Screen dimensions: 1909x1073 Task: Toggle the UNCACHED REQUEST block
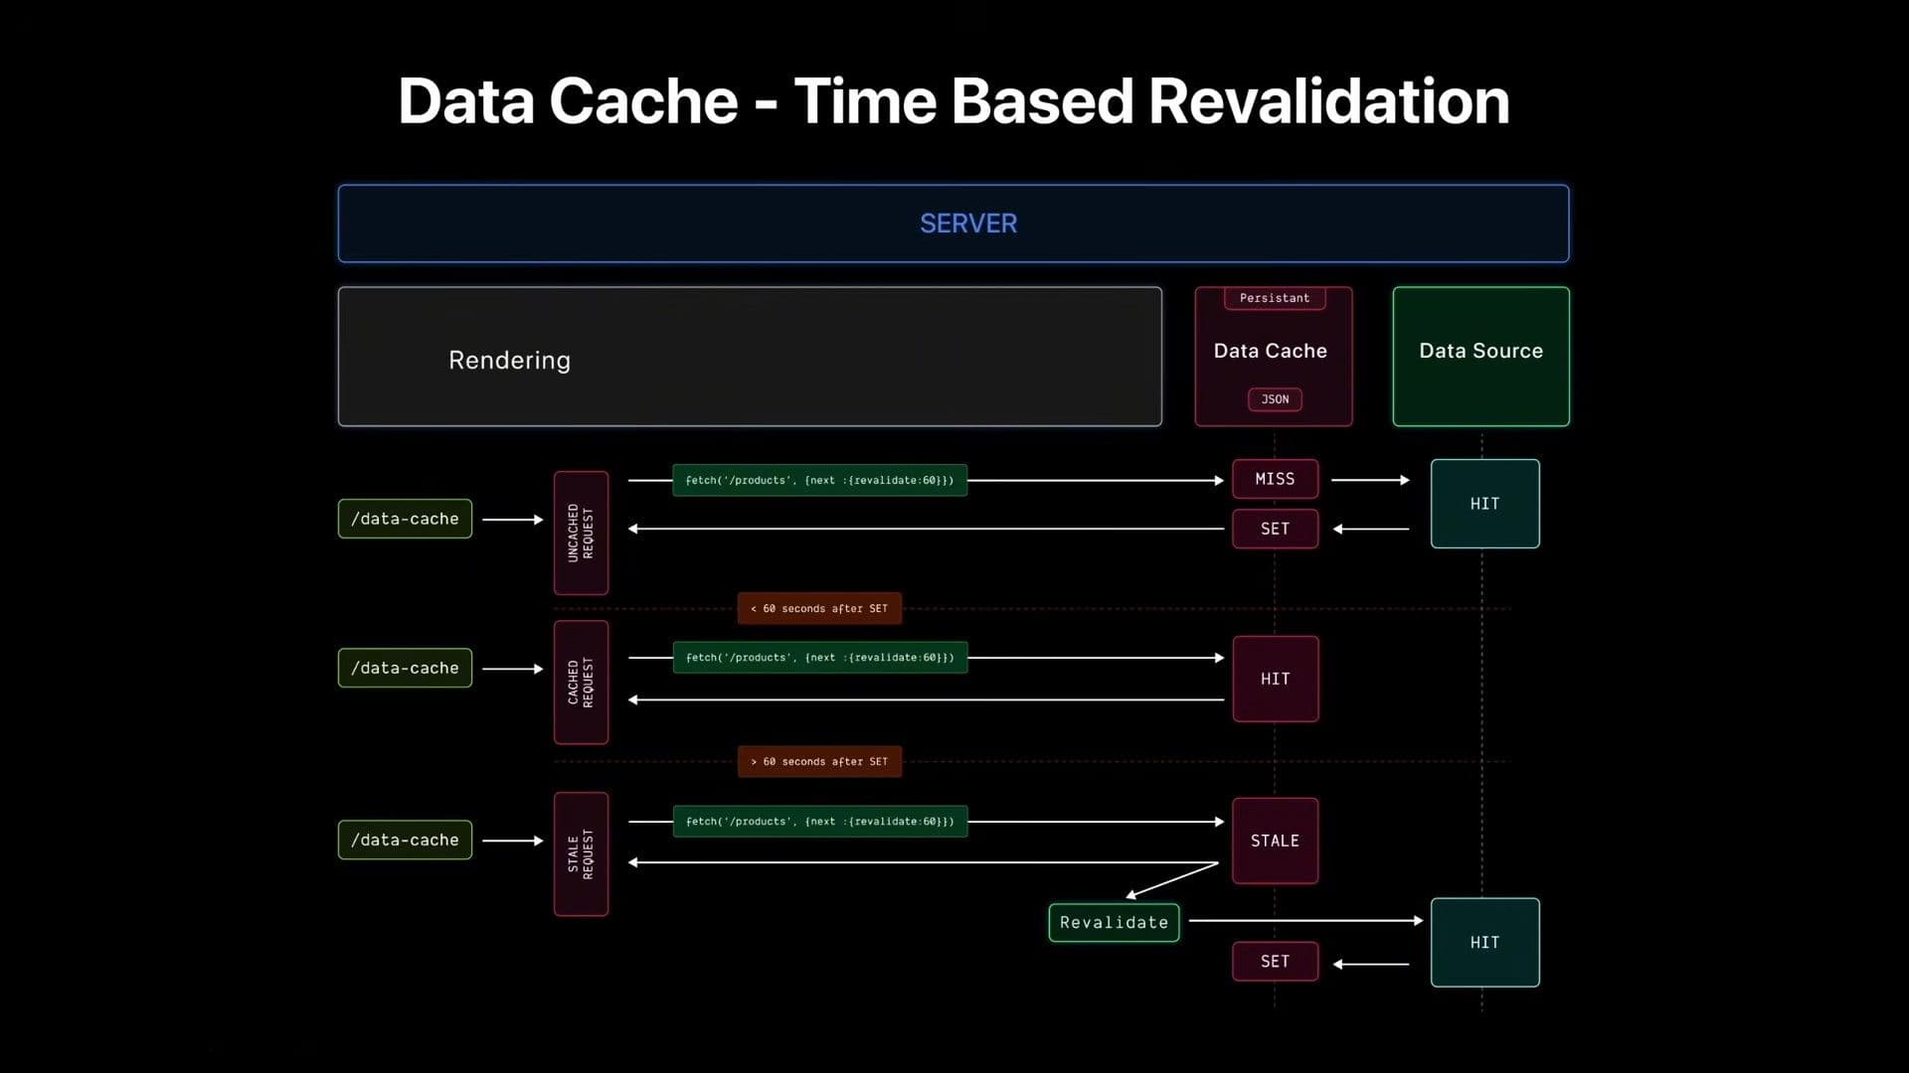[x=581, y=534]
